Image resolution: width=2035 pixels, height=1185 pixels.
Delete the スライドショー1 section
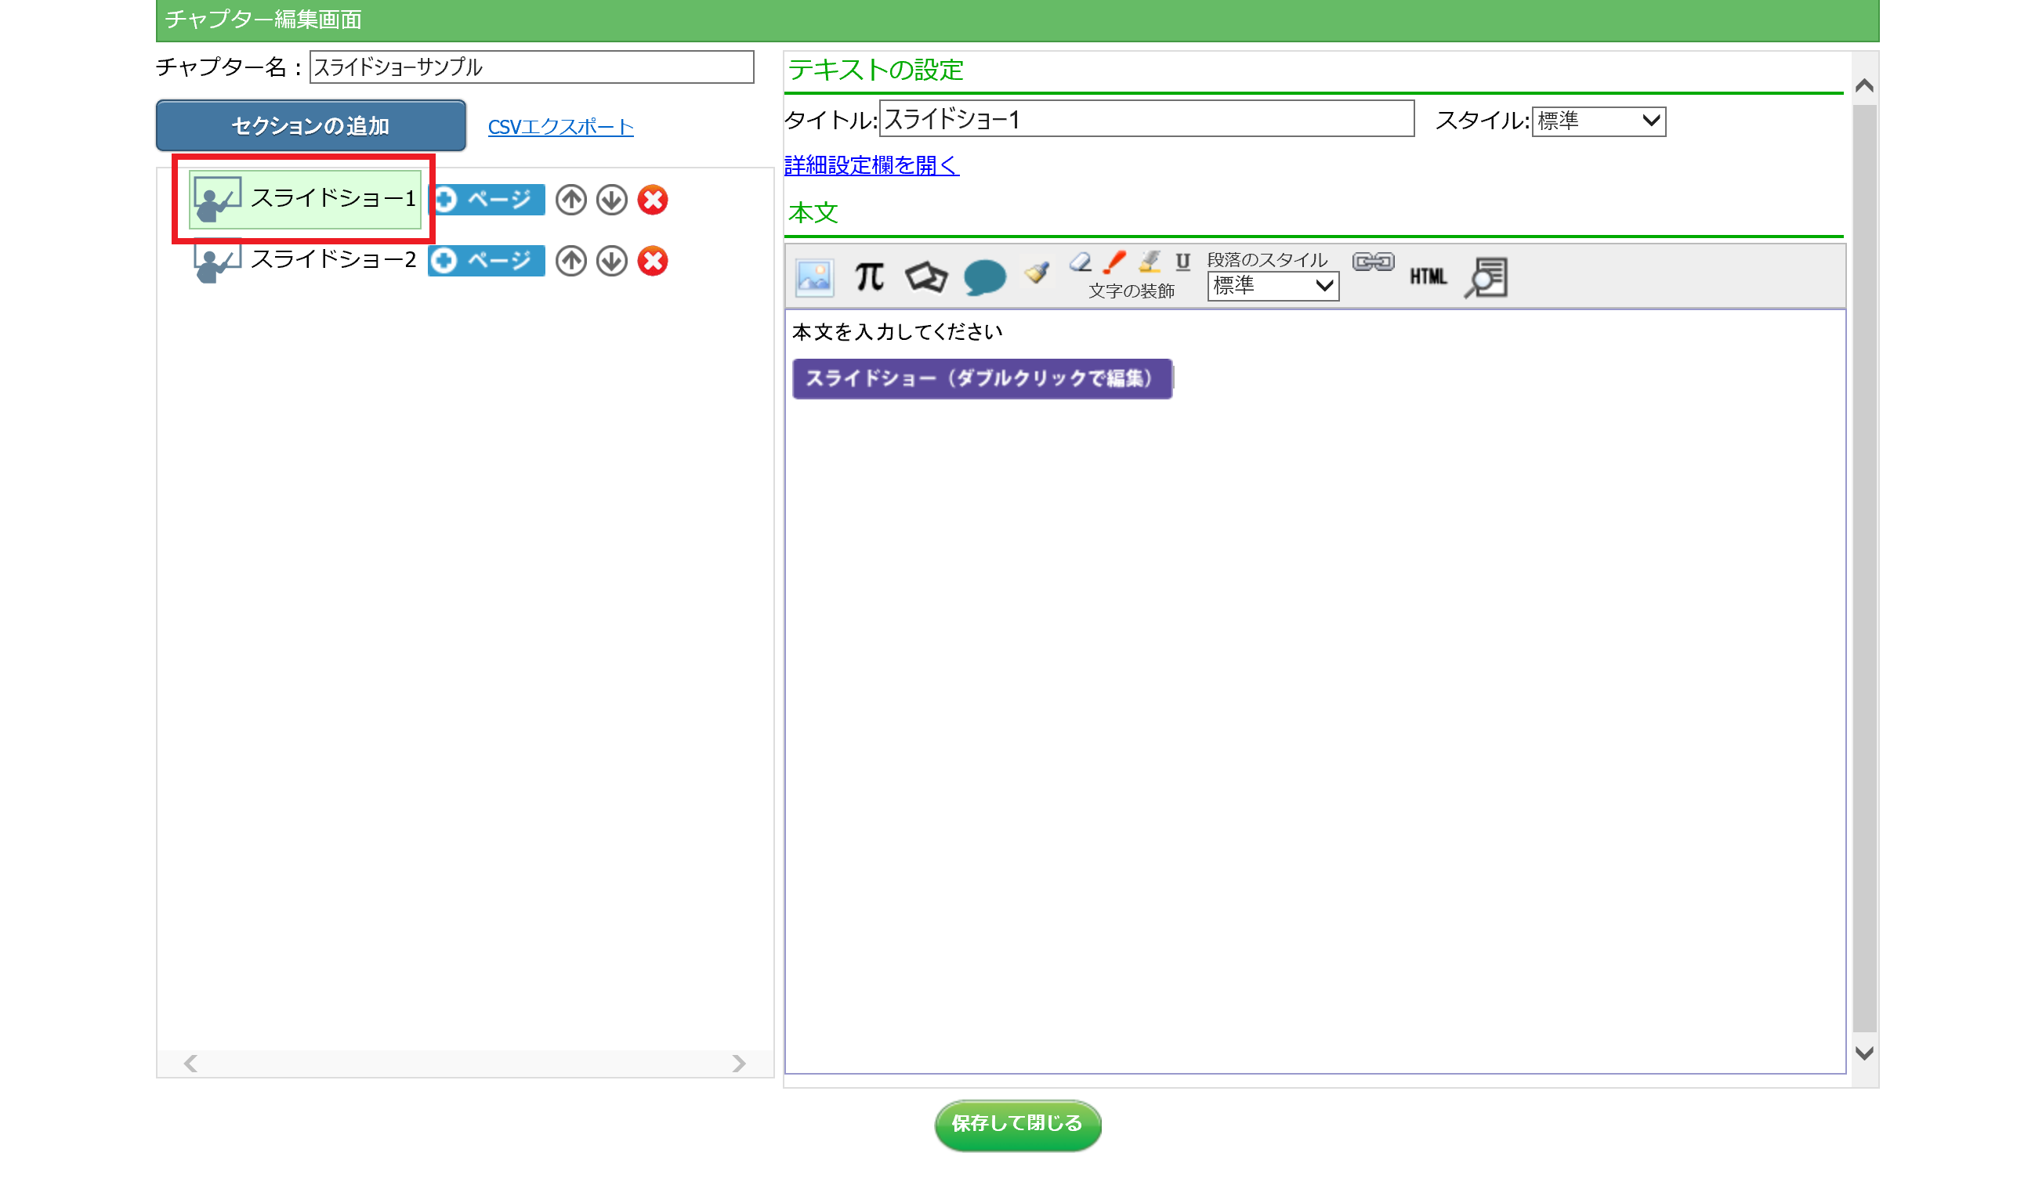click(653, 201)
